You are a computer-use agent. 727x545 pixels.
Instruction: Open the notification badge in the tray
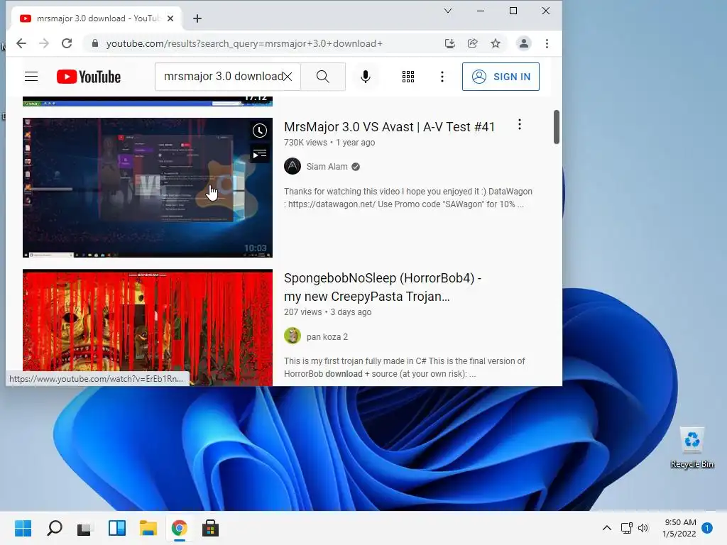pos(707,527)
